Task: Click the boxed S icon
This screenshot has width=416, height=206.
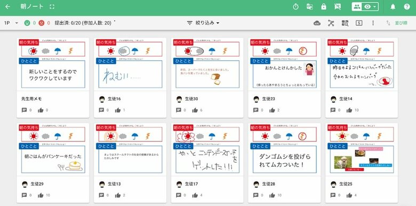Action: [359, 23]
